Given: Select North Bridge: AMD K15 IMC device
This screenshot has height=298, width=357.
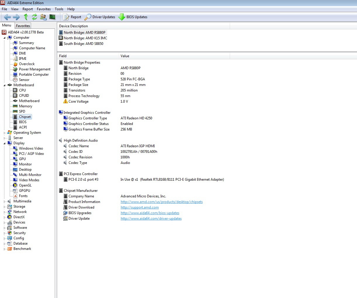Looking at the screenshot, I should point(83,38).
